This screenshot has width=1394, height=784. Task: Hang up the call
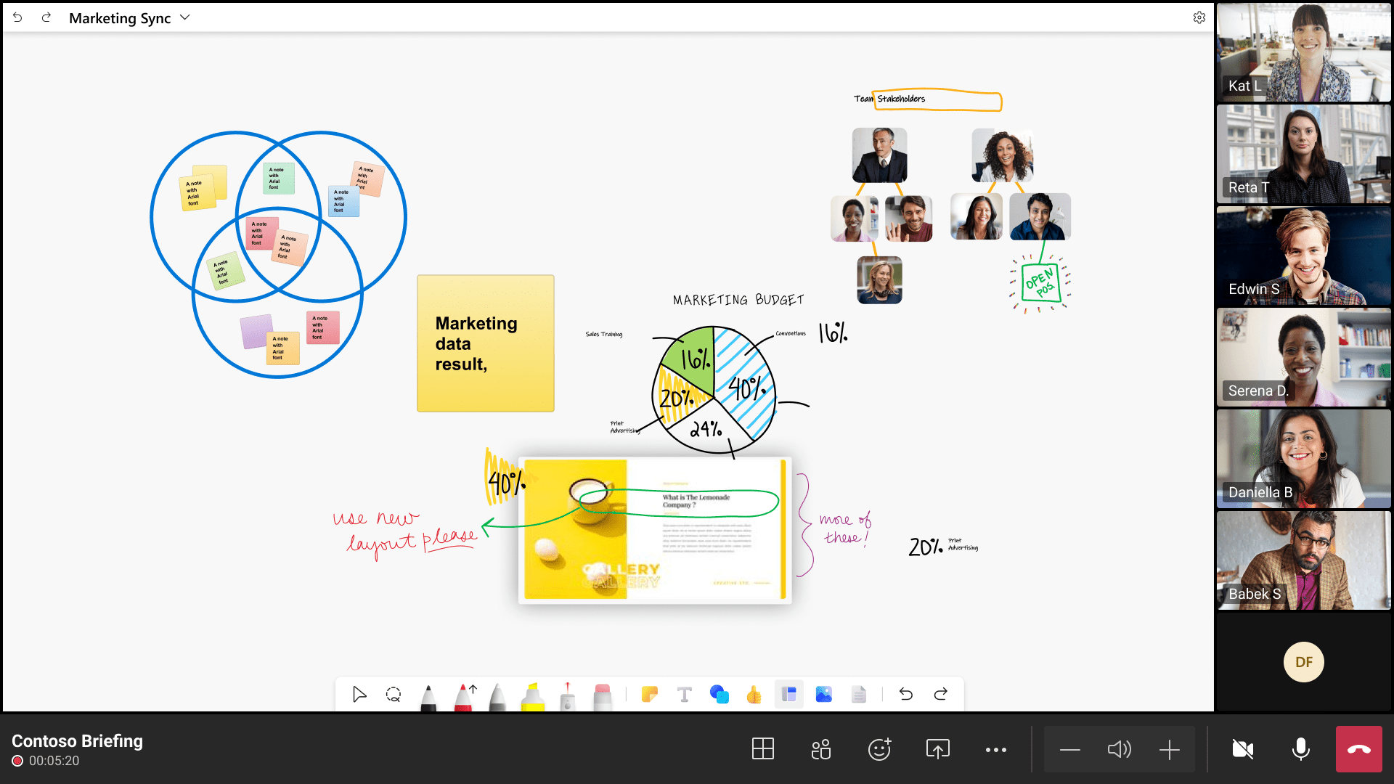(x=1358, y=749)
